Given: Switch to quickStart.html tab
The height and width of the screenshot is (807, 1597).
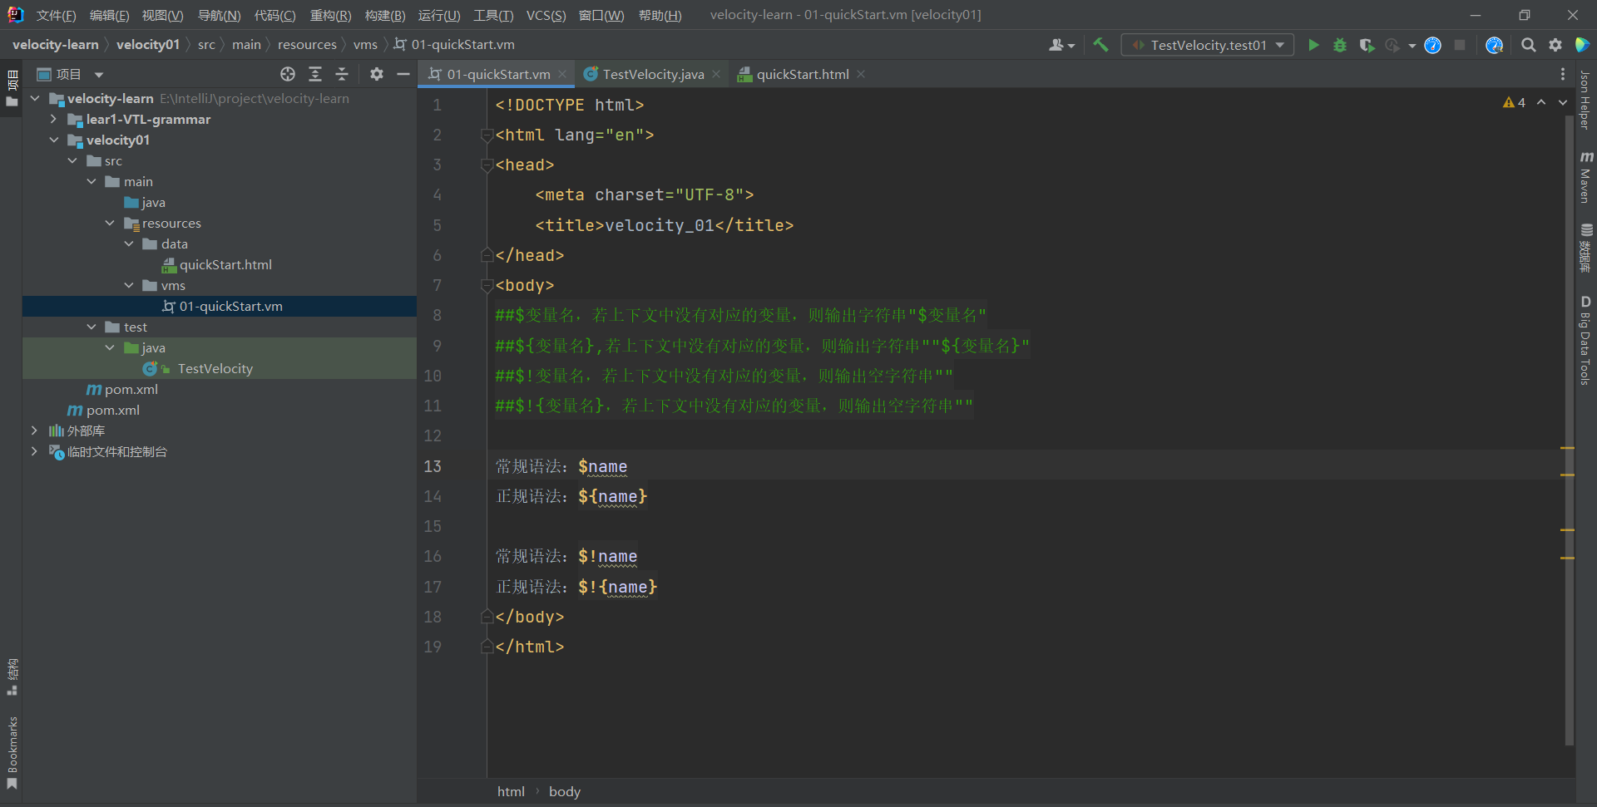Looking at the screenshot, I should tap(802, 74).
